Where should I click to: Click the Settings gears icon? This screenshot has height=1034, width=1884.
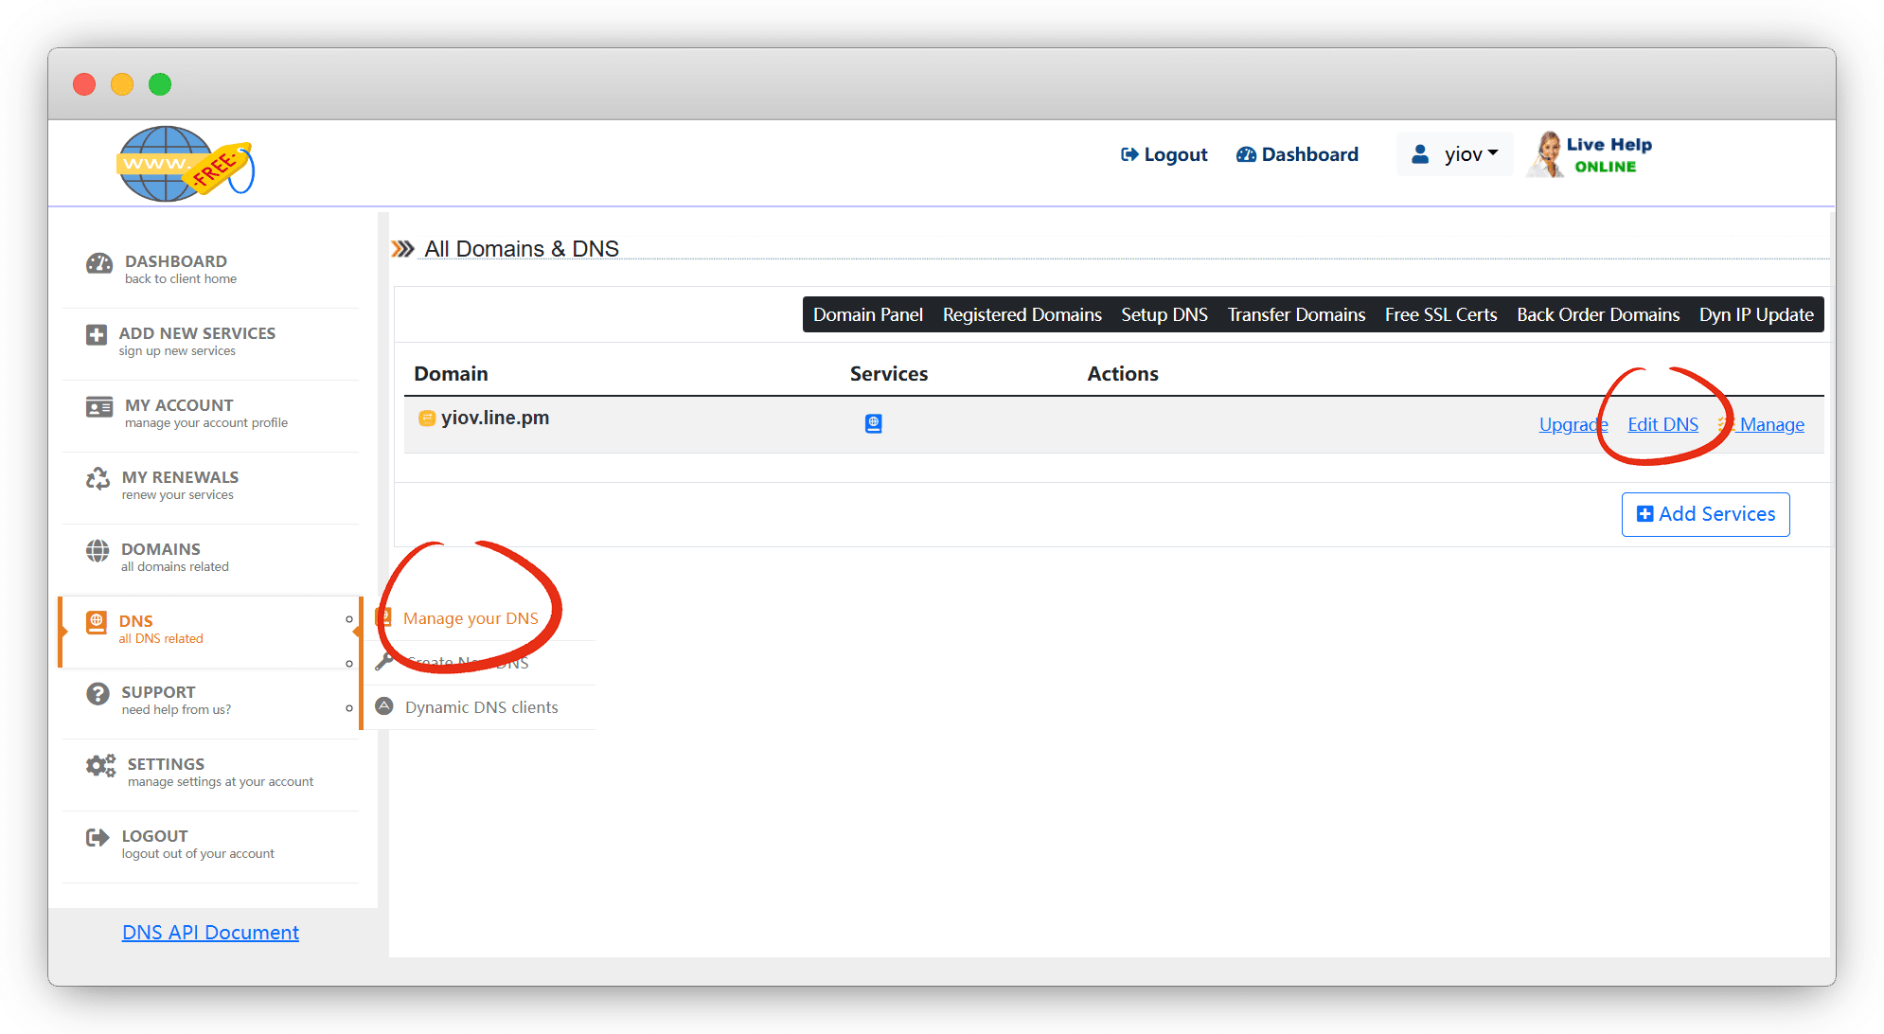(x=100, y=766)
